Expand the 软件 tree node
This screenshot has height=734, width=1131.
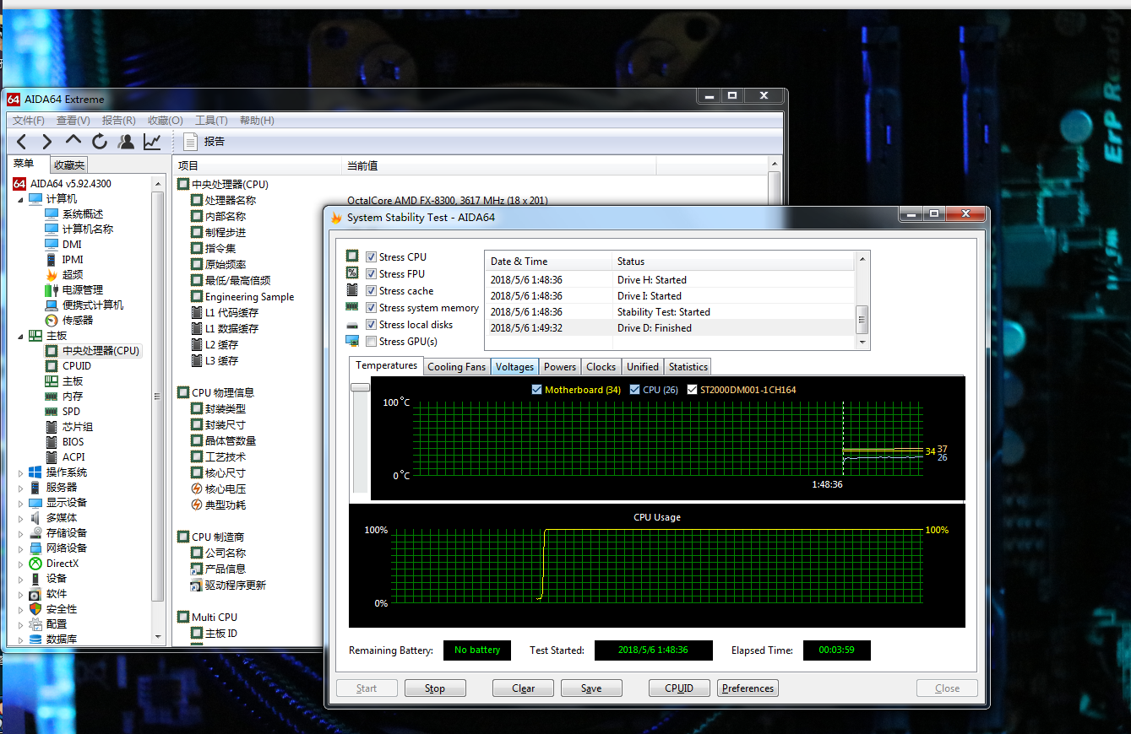20,594
